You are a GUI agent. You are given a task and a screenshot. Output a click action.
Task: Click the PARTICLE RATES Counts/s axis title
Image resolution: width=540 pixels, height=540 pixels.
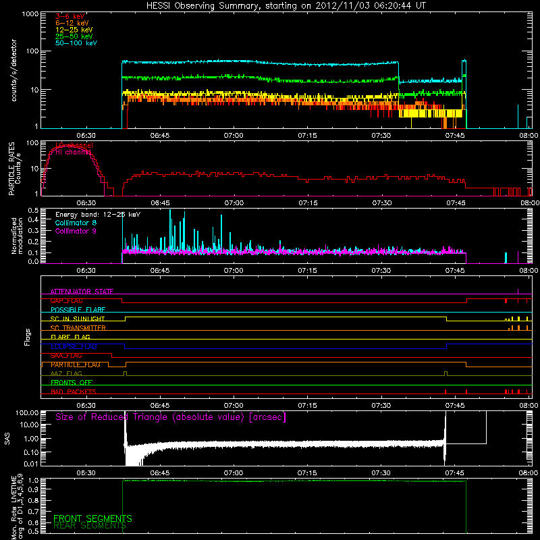(14, 169)
